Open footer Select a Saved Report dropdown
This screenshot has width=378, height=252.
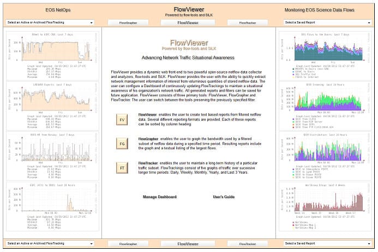pyautogui.click(x=328, y=243)
